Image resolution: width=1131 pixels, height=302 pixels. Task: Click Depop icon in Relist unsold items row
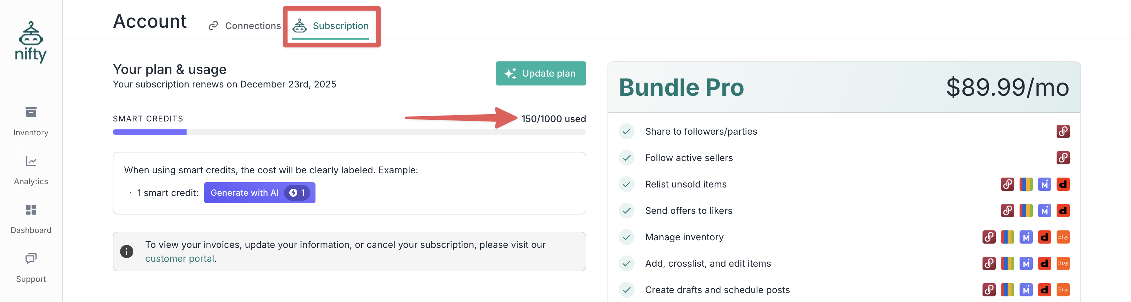point(1063,185)
